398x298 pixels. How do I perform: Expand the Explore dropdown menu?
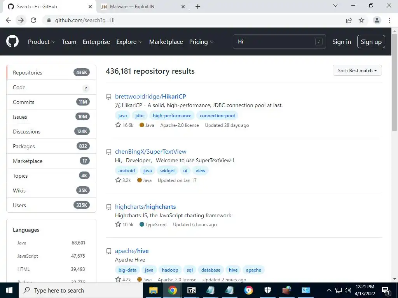(129, 42)
